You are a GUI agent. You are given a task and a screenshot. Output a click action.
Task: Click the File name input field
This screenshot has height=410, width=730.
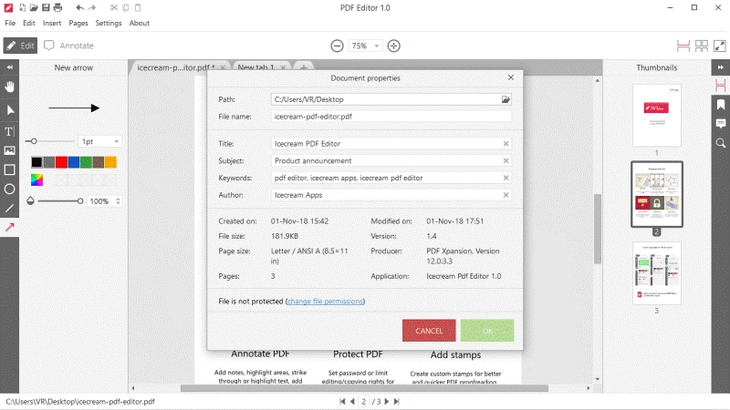[x=391, y=117]
